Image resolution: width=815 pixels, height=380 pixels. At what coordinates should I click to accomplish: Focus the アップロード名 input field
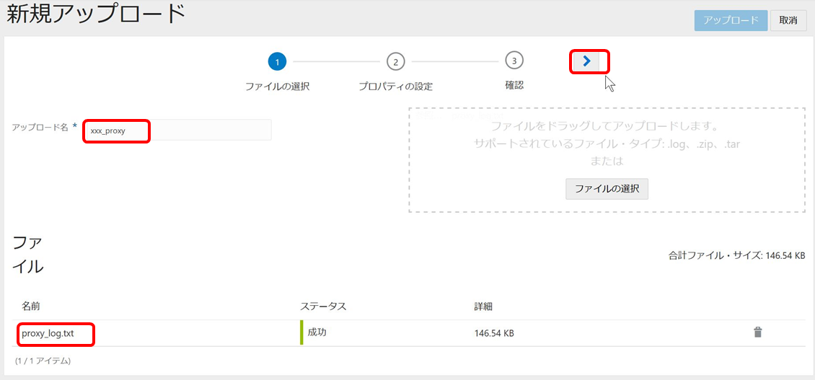pos(177,130)
